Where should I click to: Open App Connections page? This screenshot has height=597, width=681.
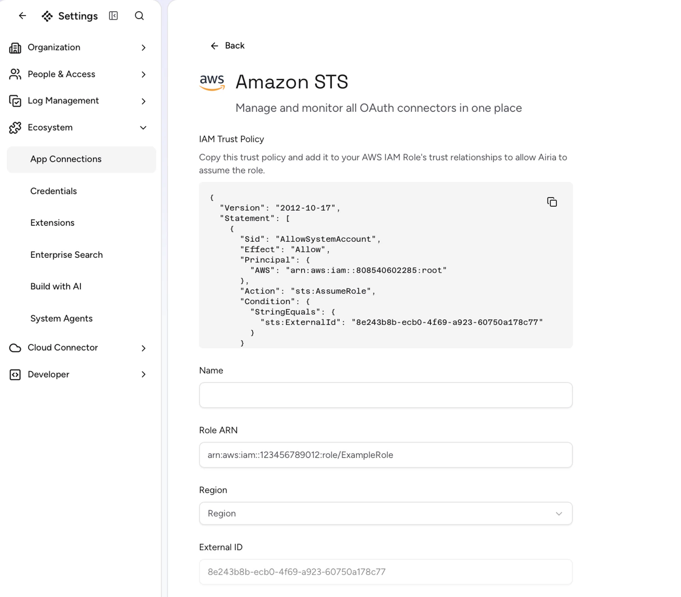(x=81, y=159)
